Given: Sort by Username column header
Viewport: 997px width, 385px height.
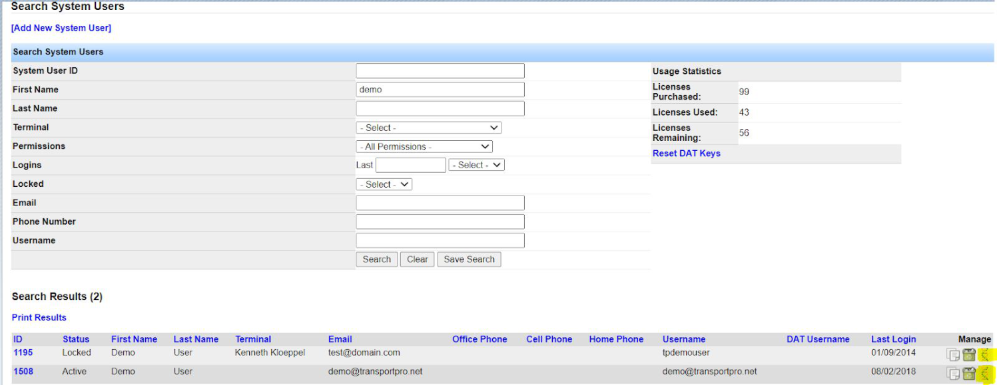Looking at the screenshot, I should [x=684, y=339].
